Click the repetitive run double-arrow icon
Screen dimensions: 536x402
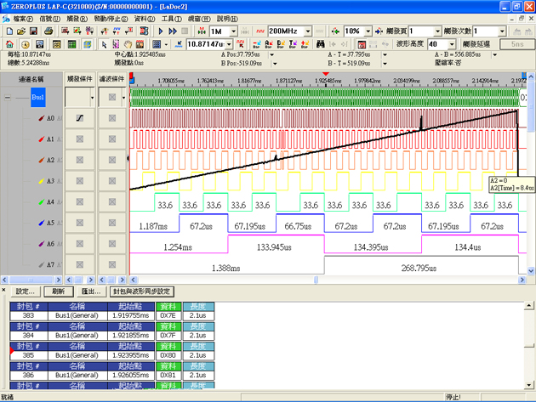pos(173,31)
